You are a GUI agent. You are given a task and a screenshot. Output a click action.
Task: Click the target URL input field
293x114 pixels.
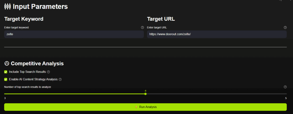click(217, 34)
